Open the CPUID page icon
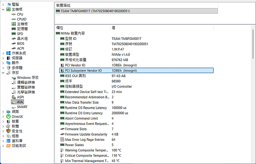256x164 pixels. tap(14, 19)
